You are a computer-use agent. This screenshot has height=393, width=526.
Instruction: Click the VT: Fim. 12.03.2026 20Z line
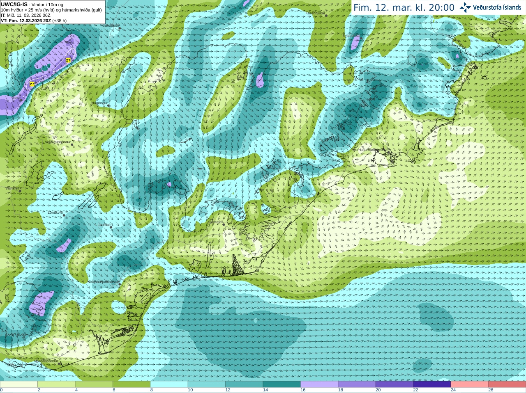click(34, 21)
